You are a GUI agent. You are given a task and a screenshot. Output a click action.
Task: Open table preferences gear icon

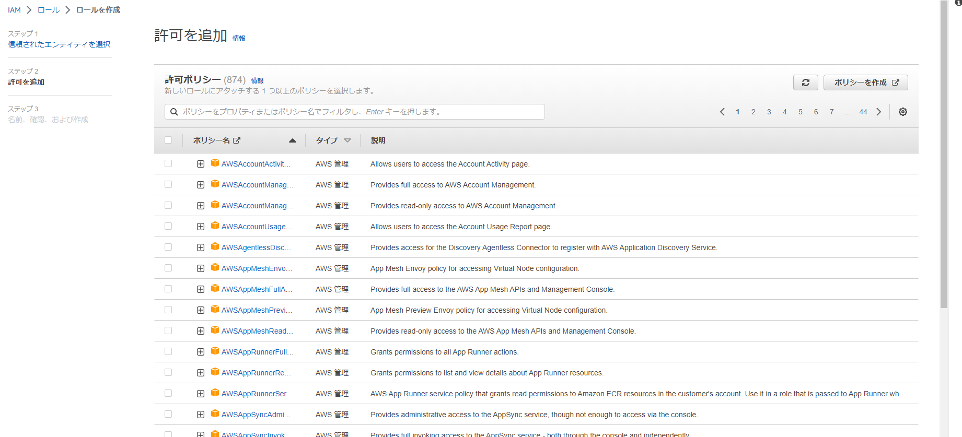[x=902, y=112]
